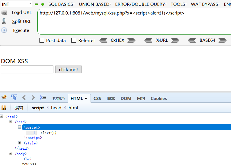Click the <br> tag in body
The height and width of the screenshot is (165, 231).
coord(28,159)
